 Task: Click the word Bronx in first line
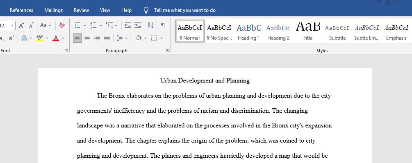(117, 96)
